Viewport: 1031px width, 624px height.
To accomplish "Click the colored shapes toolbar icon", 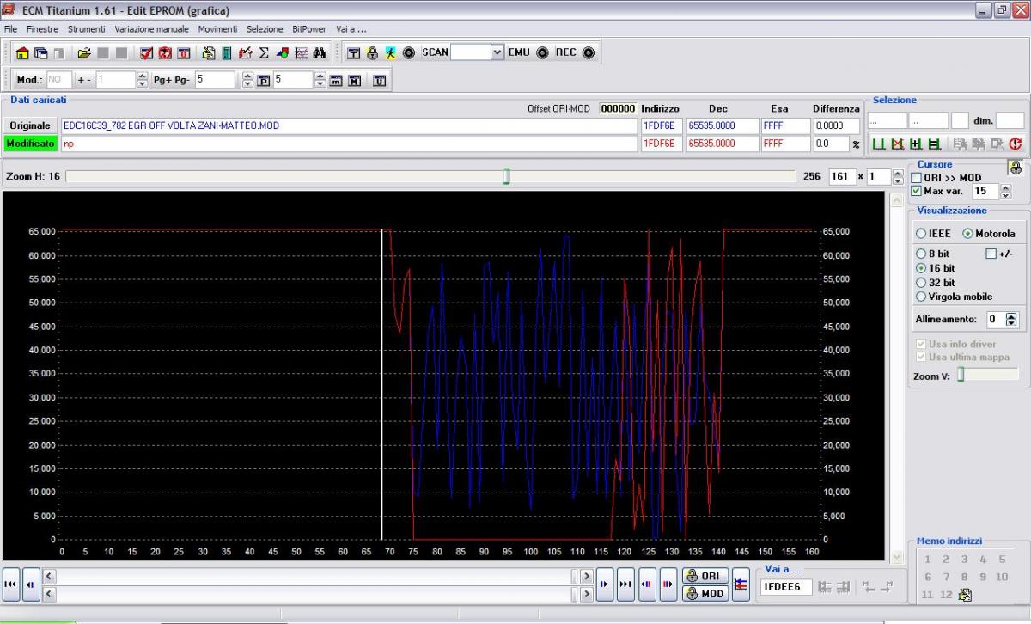I will tap(283, 52).
